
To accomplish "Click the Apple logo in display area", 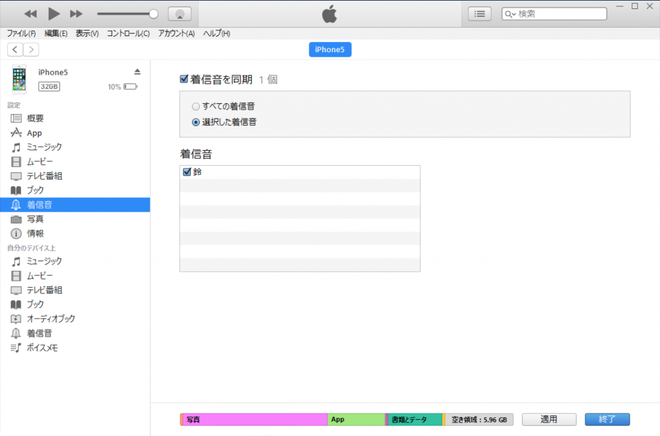I will 329,14.
